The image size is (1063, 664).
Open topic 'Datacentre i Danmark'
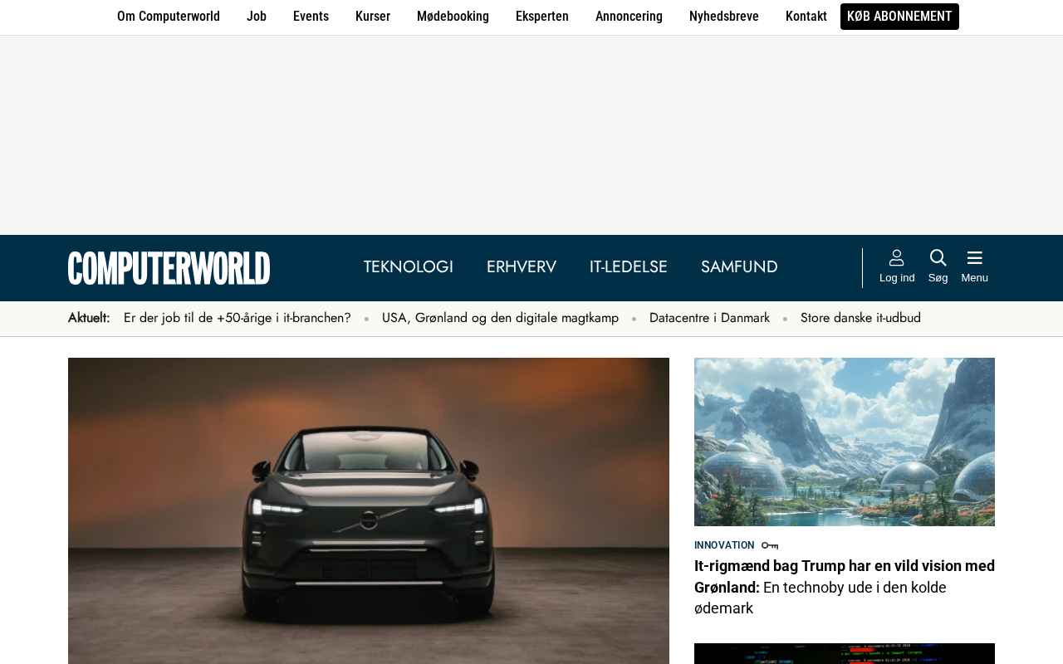click(709, 318)
